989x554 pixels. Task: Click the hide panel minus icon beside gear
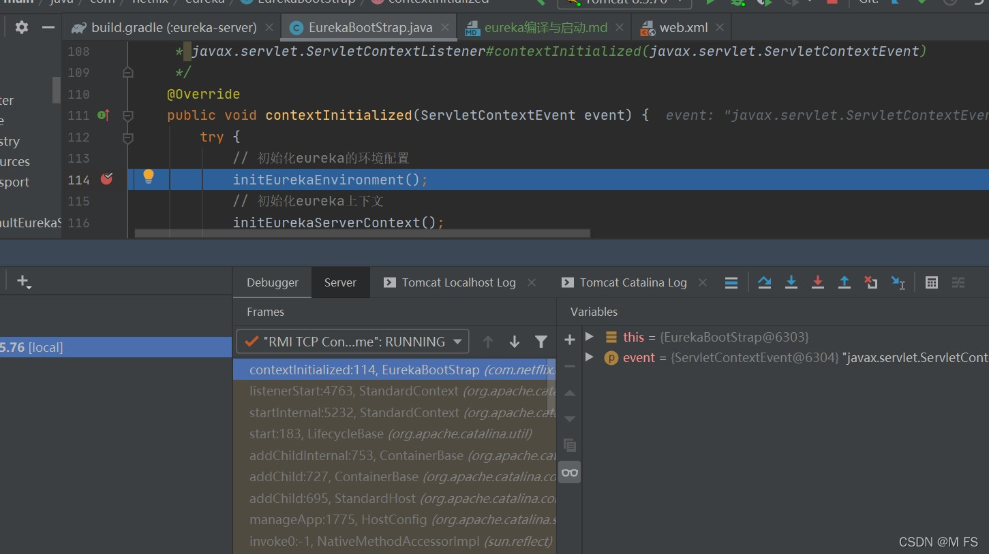click(48, 27)
